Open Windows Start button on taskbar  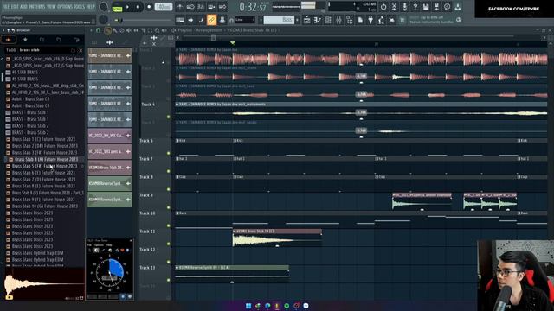(248, 306)
